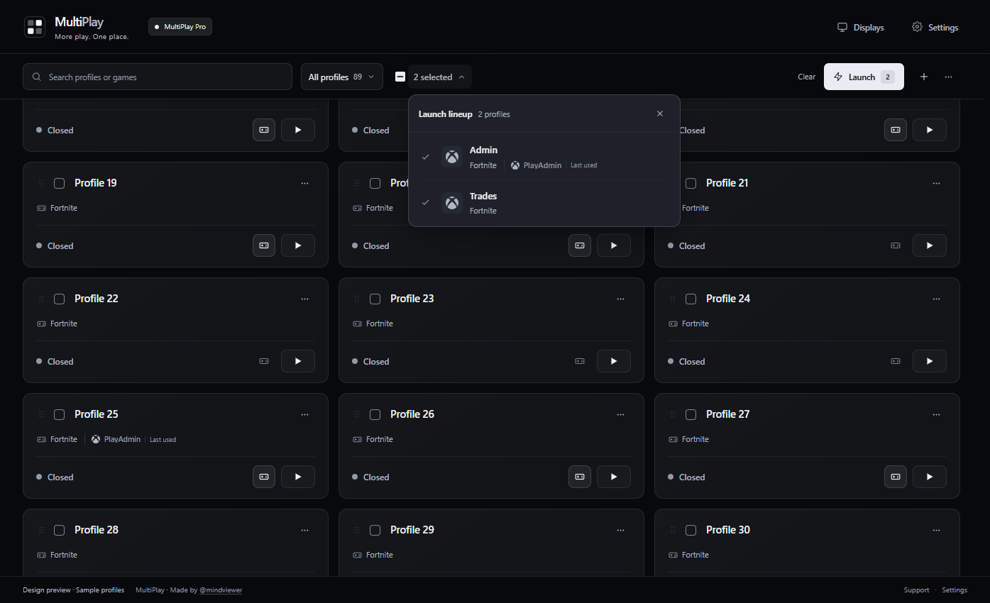Hit the play button on Profile 23

click(614, 361)
